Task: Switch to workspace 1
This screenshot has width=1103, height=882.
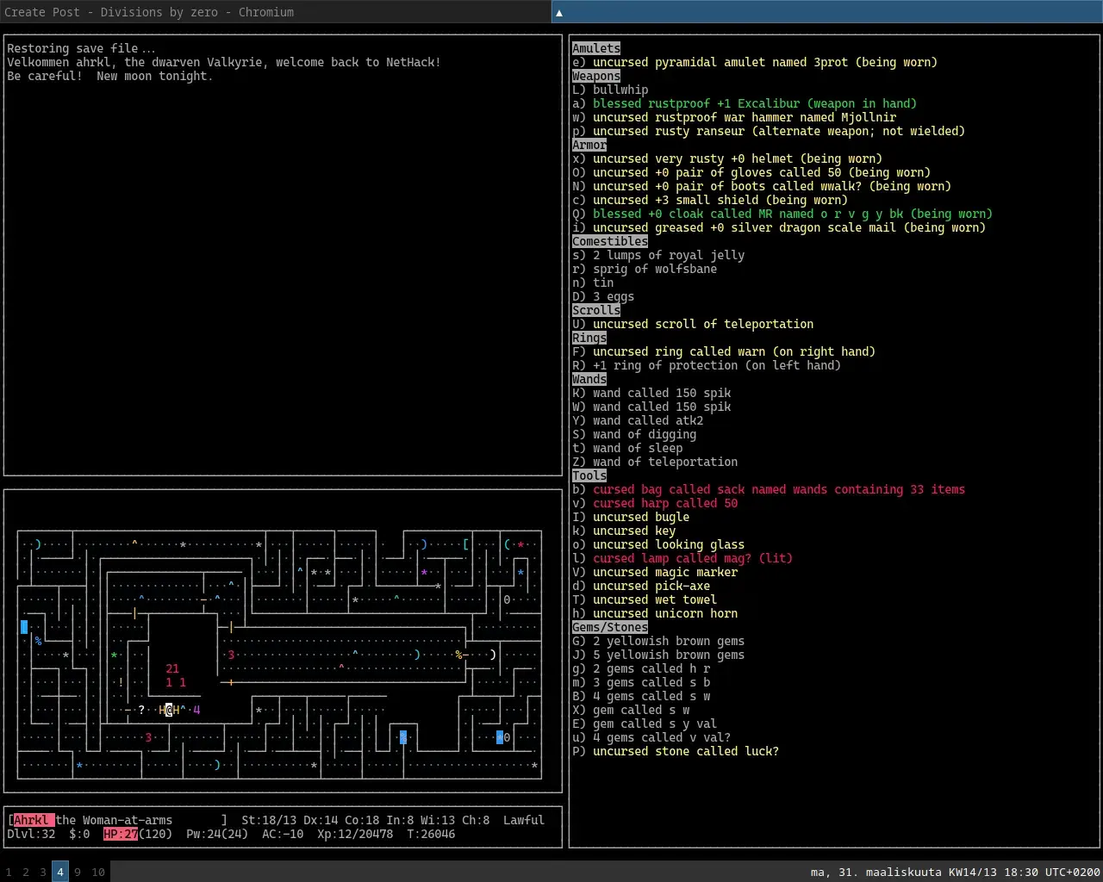Action: [x=9, y=872]
